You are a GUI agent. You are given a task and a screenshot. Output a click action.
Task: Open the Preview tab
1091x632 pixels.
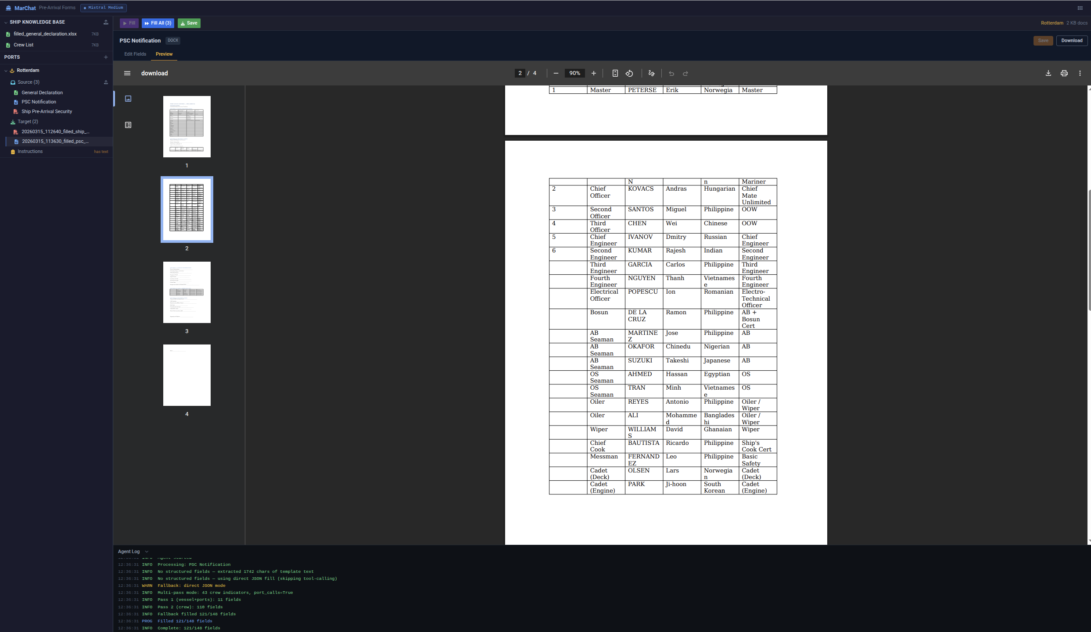[x=164, y=54]
